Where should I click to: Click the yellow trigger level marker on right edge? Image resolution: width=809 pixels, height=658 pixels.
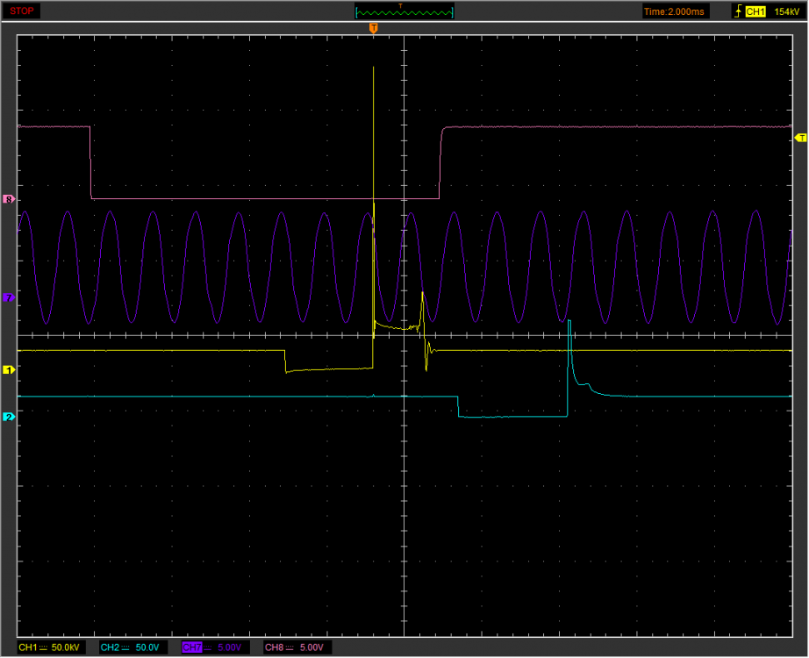coord(799,138)
